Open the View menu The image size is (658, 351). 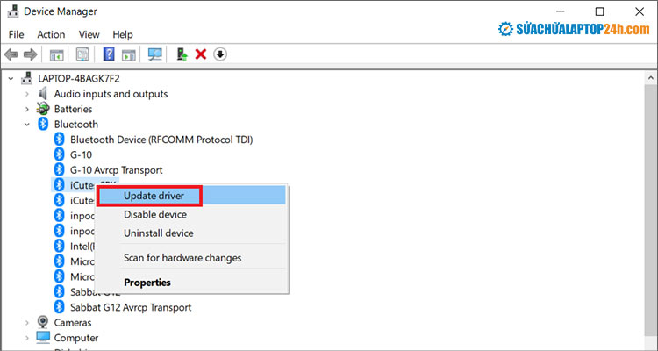pos(89,34)
